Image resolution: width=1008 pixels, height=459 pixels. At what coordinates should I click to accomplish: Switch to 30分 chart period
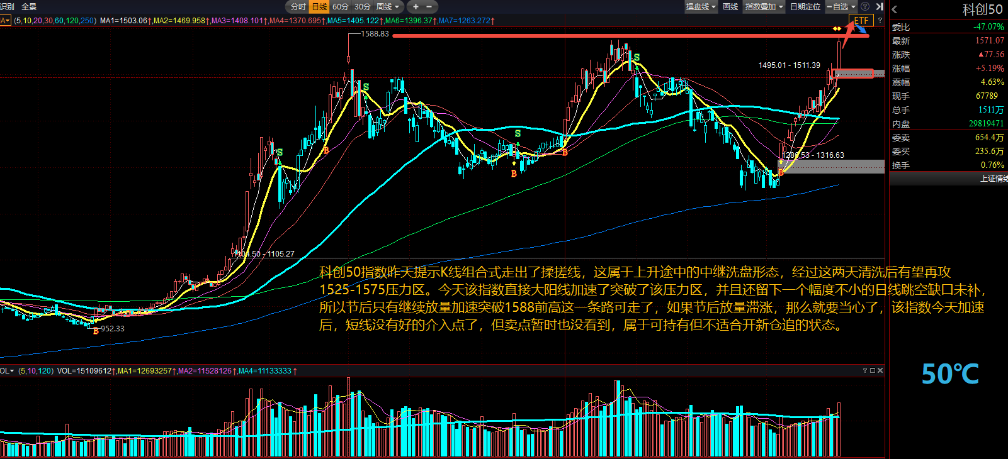[362, 7]
